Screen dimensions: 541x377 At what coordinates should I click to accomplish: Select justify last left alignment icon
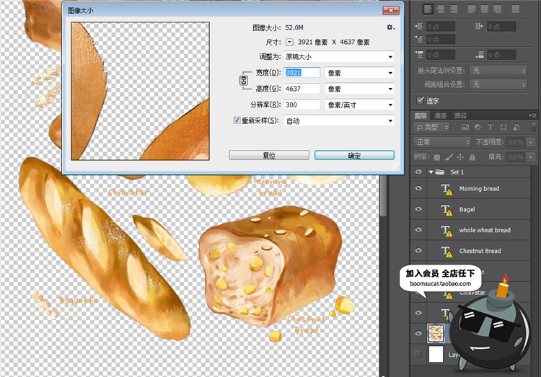(471, 9)
